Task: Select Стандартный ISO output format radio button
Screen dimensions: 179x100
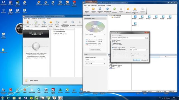Action: click(112, 45)
